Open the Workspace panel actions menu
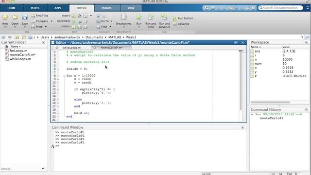 coord(306,42)
